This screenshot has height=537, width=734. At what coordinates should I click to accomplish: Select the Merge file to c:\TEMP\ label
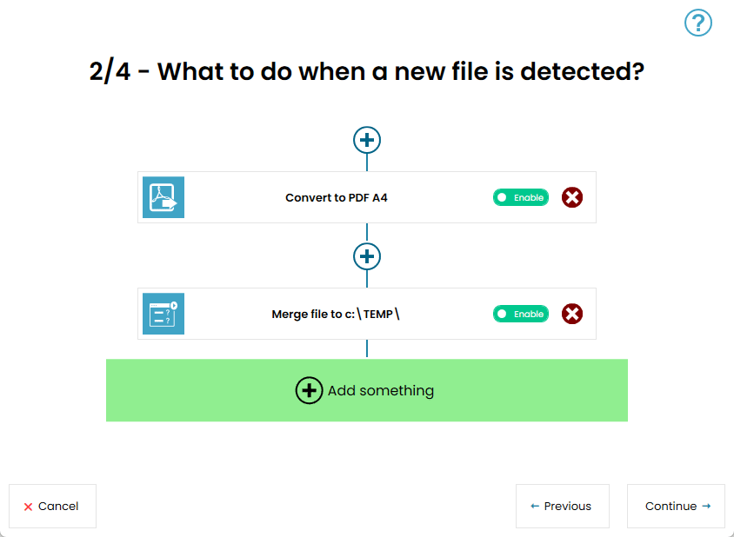point(336,314)
